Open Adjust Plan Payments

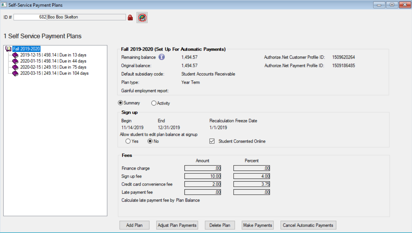coord(177,225)
